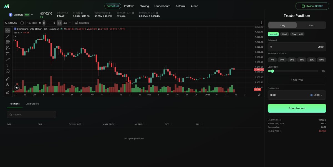Set chart interval to 1h
Screen dimensions: 333x167
[40, 23]
